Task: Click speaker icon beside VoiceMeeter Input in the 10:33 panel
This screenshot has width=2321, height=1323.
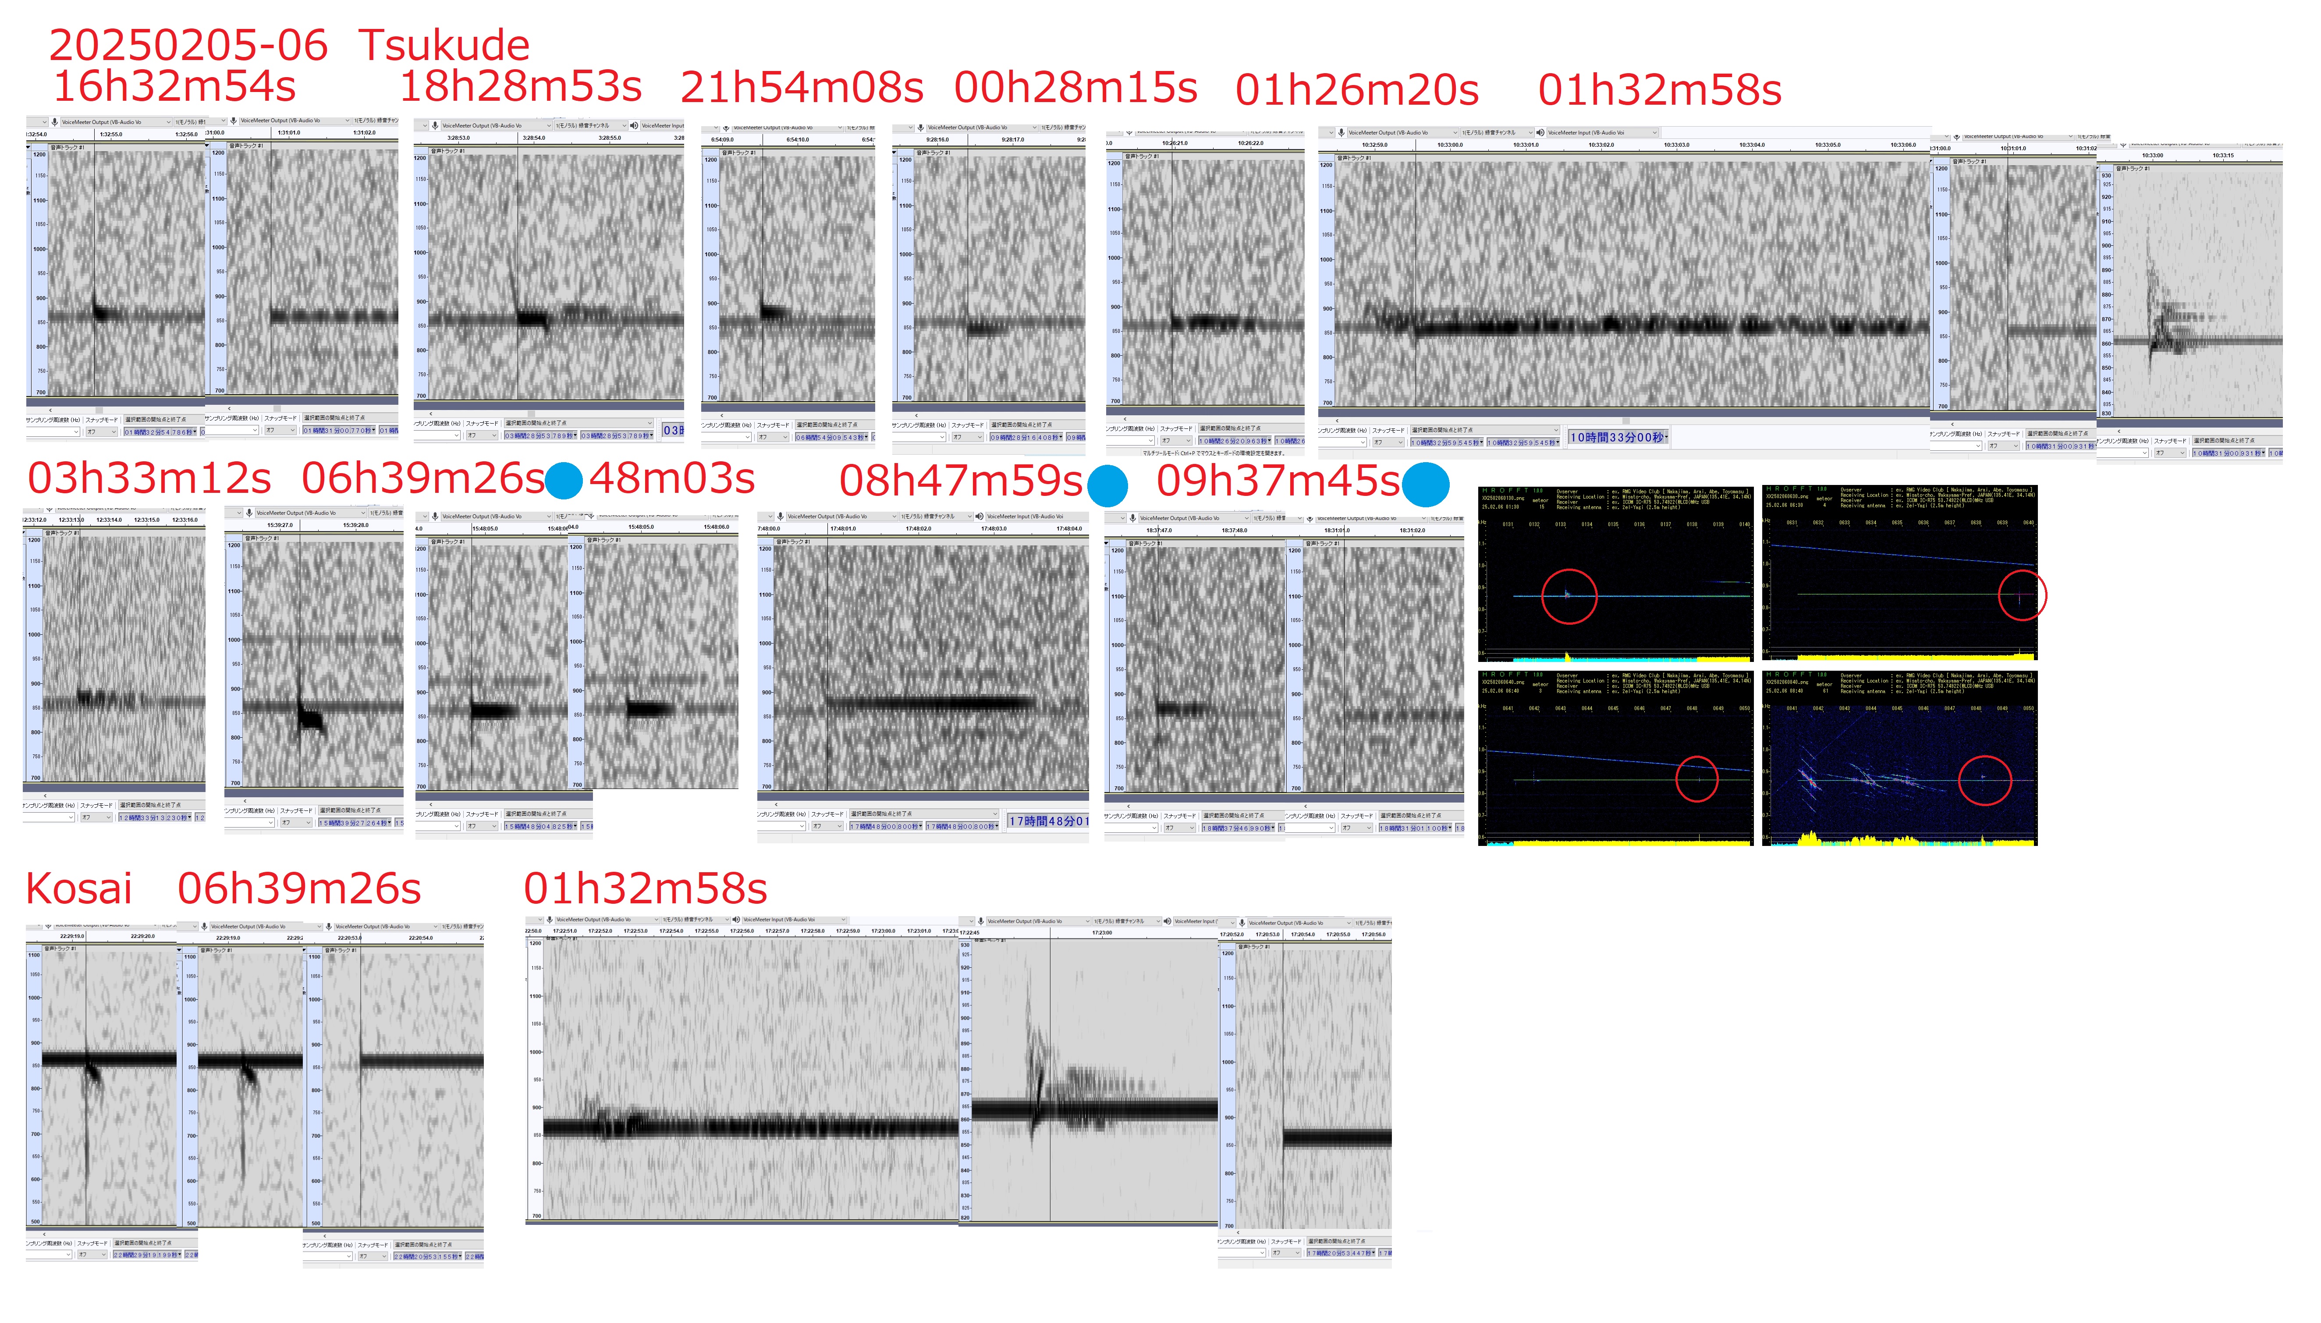Action: [x=1540, y=133]
